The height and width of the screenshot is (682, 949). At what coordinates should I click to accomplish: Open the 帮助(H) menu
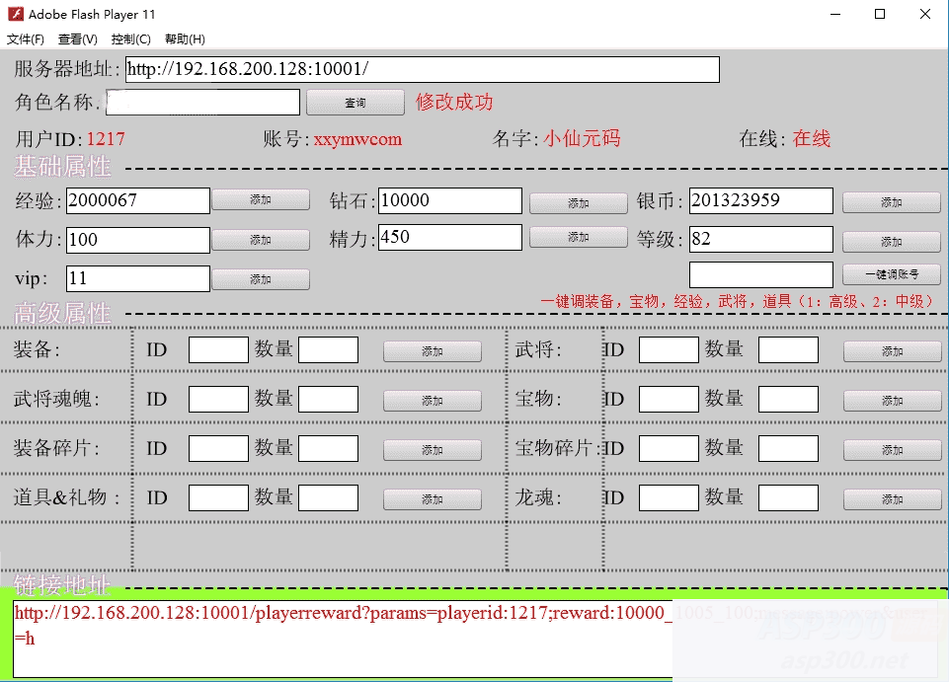185,39
